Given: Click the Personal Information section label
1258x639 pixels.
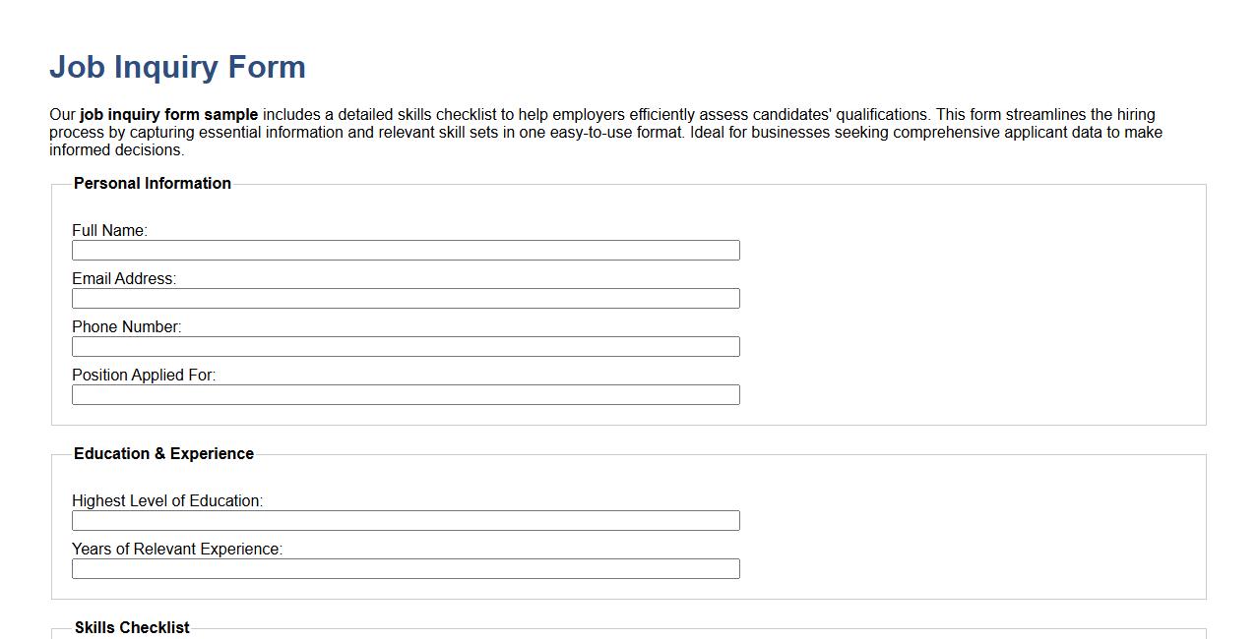Looking at the screenshot, I should coord(152,183).
